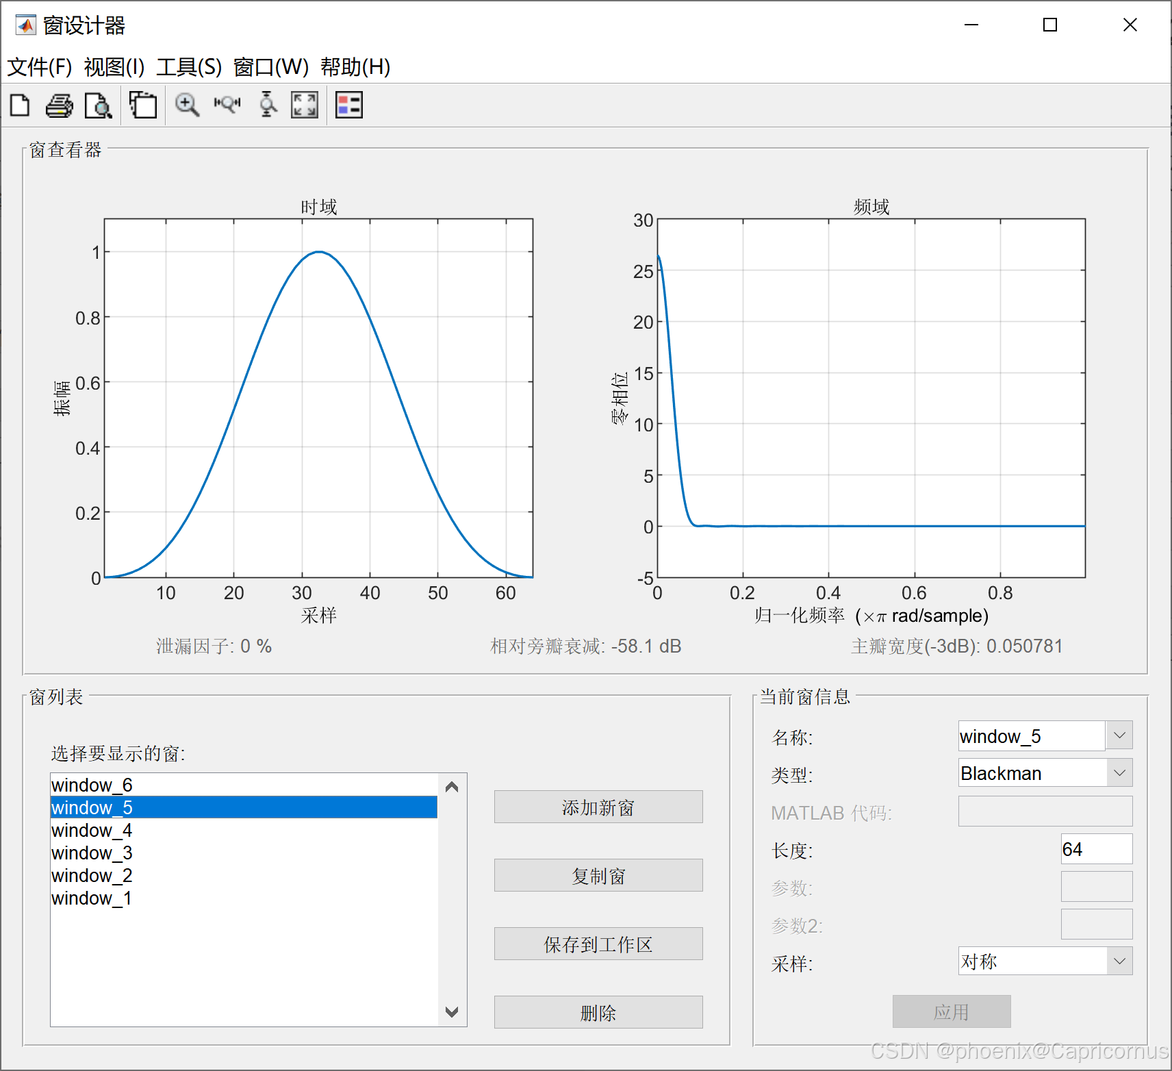1172x1071 pixels.
Task: Click the 采样 x-axis label of the 时域 plot
Action: click(319, 615)
